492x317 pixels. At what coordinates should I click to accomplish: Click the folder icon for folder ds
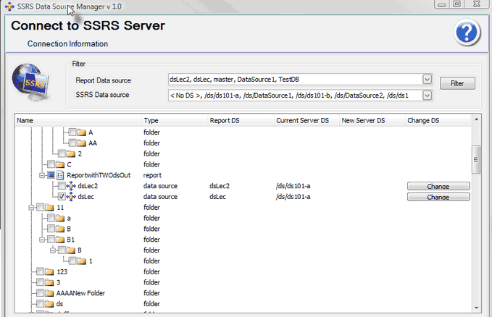point(49,304)
